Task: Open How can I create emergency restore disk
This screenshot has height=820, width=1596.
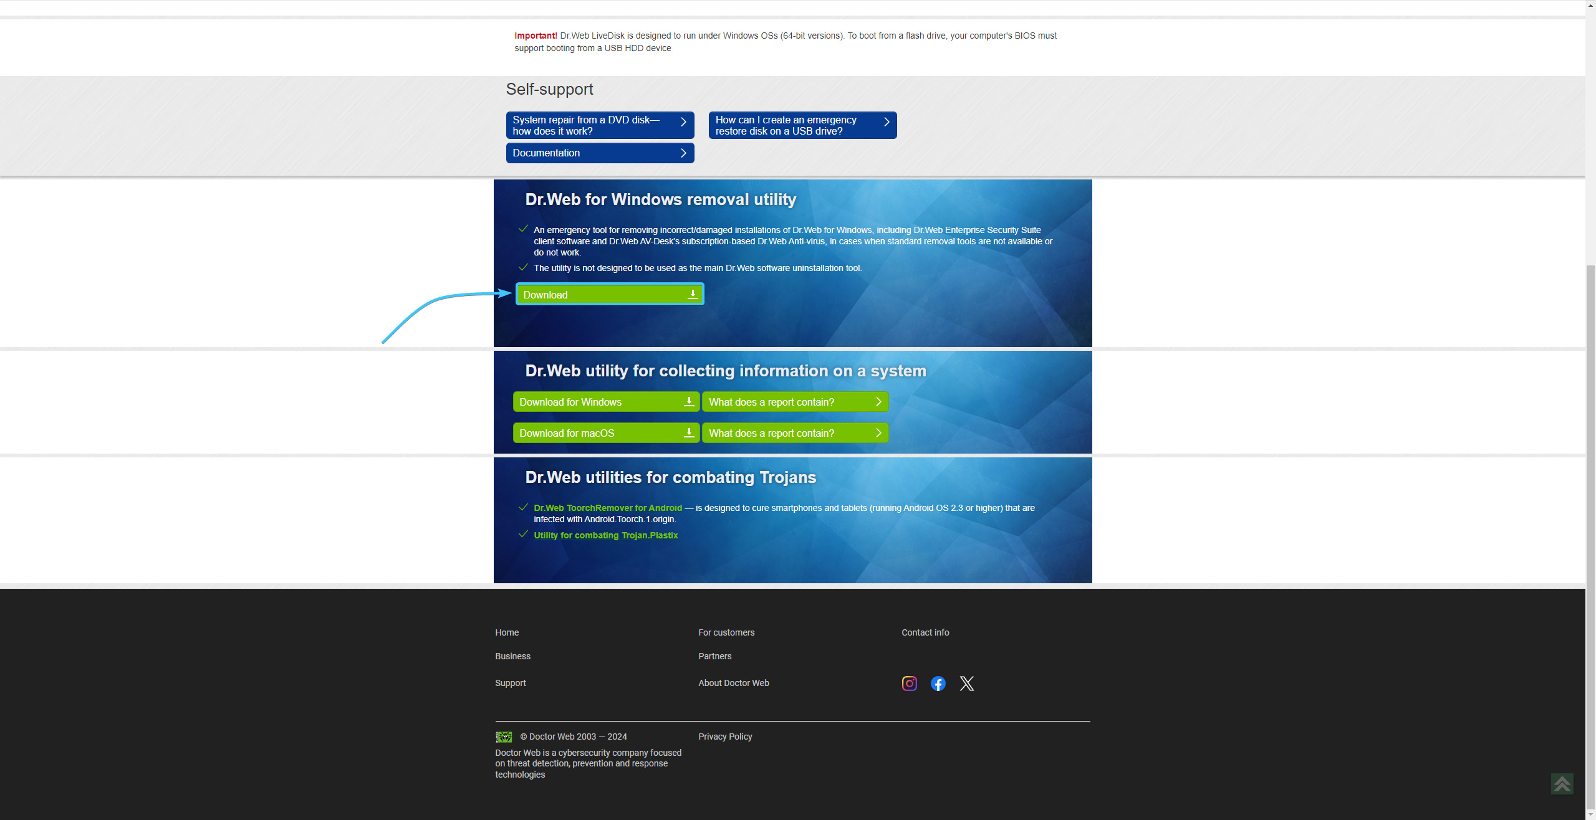Action: [x=802, y=125]
